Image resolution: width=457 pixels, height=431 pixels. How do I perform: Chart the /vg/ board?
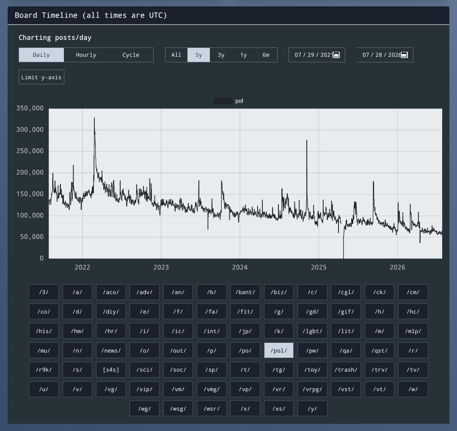click(x=111, y=389)
